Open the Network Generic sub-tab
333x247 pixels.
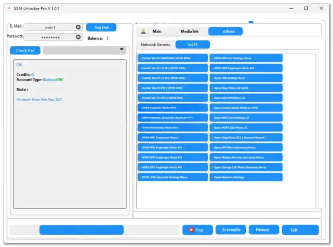click(156, 45)
